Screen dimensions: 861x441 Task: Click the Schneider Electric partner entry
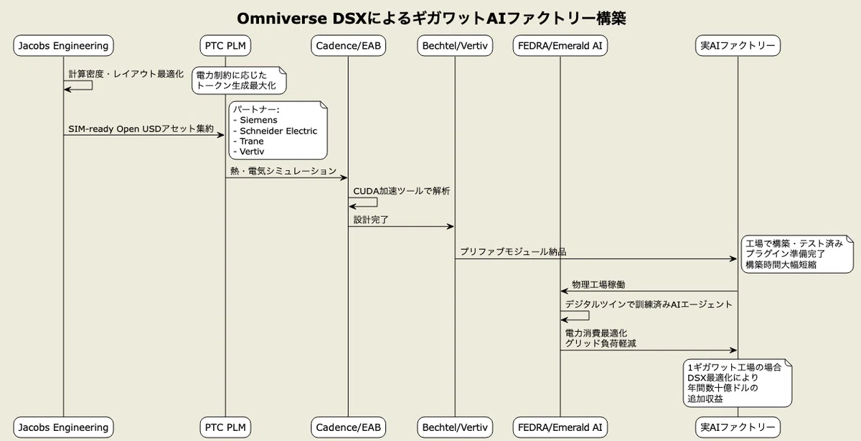coord(275,131)
